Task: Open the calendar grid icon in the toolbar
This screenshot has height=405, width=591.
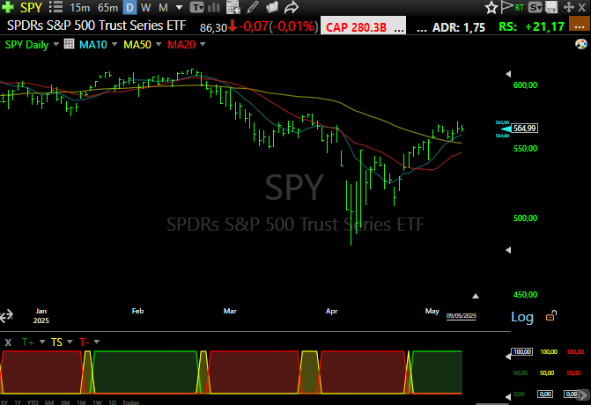Action: click(233, 7)
